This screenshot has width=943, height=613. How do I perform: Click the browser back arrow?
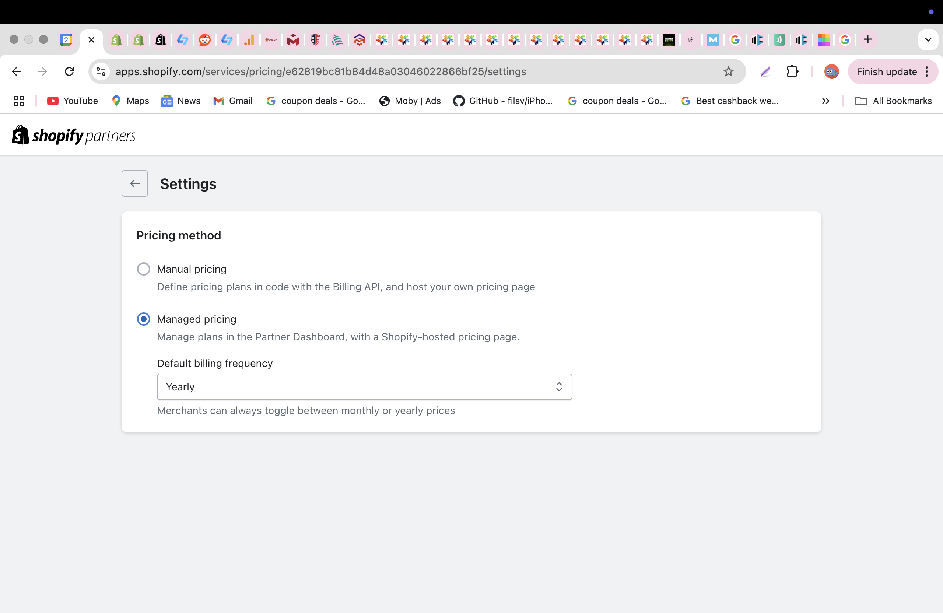16,71
